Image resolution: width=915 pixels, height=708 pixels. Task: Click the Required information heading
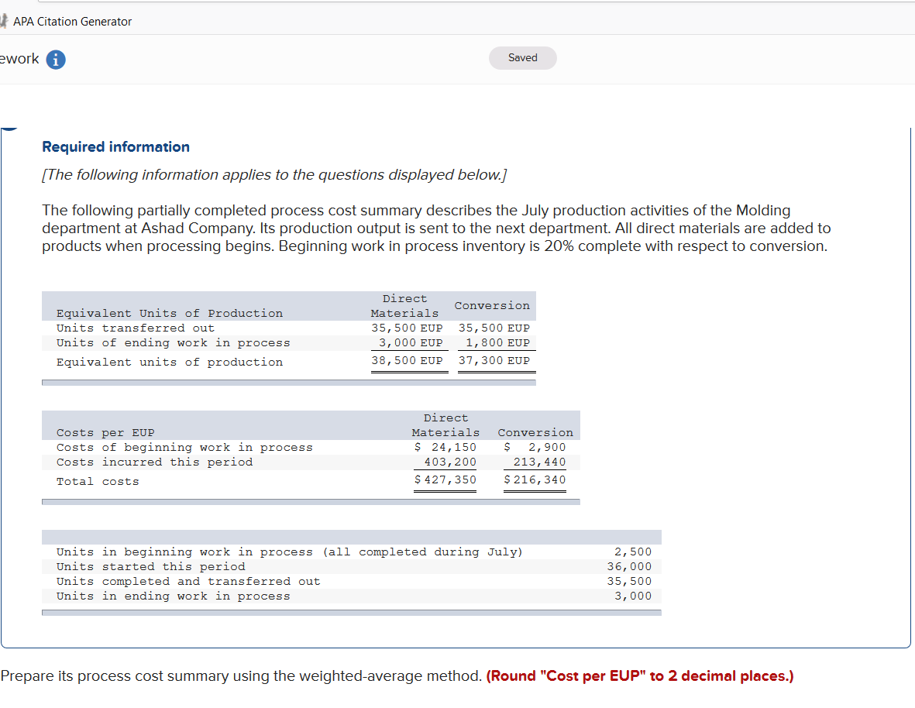click(115, 146)
